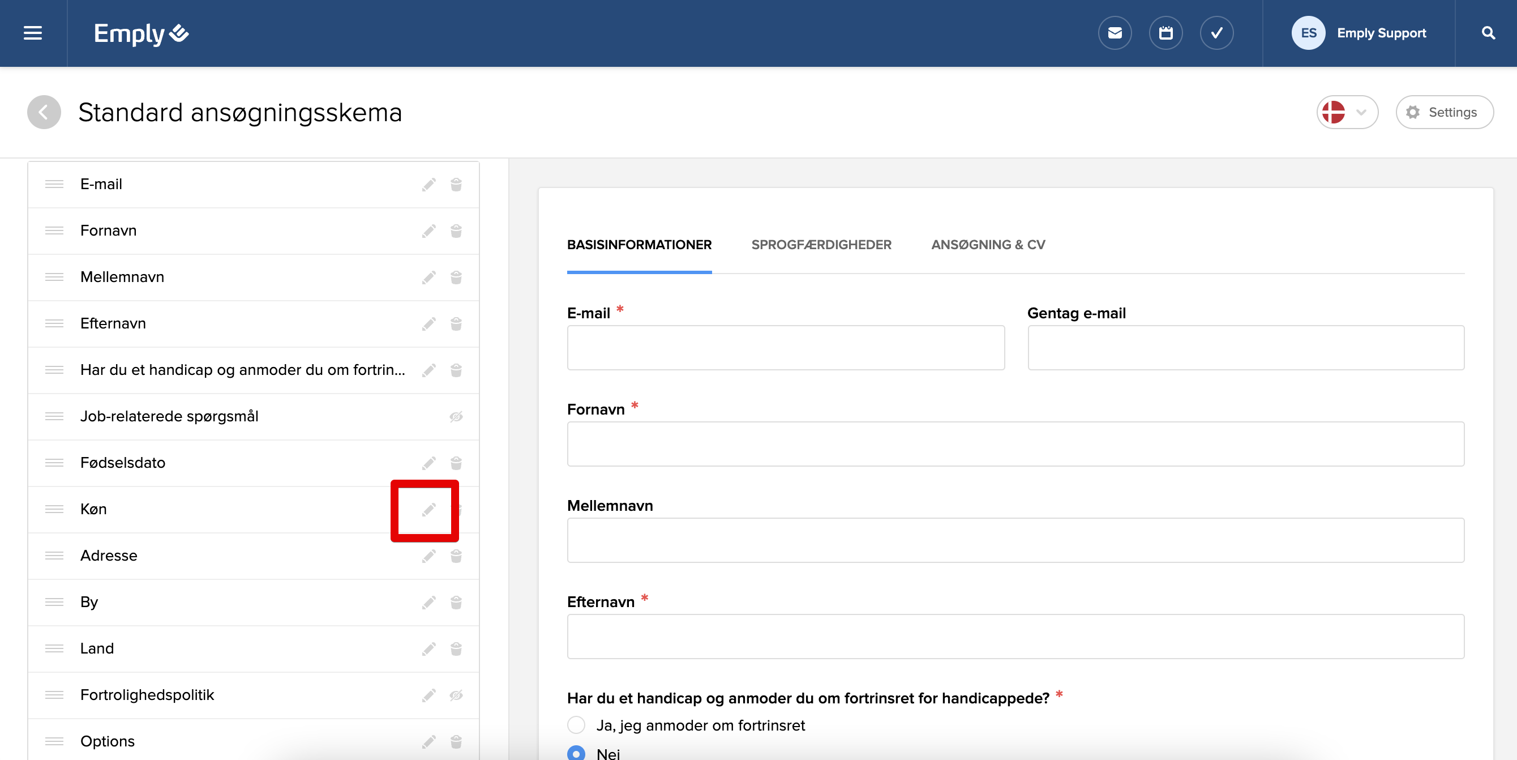
Task: Edit the E-mail field with pencil icon
Action: point(428,185)
